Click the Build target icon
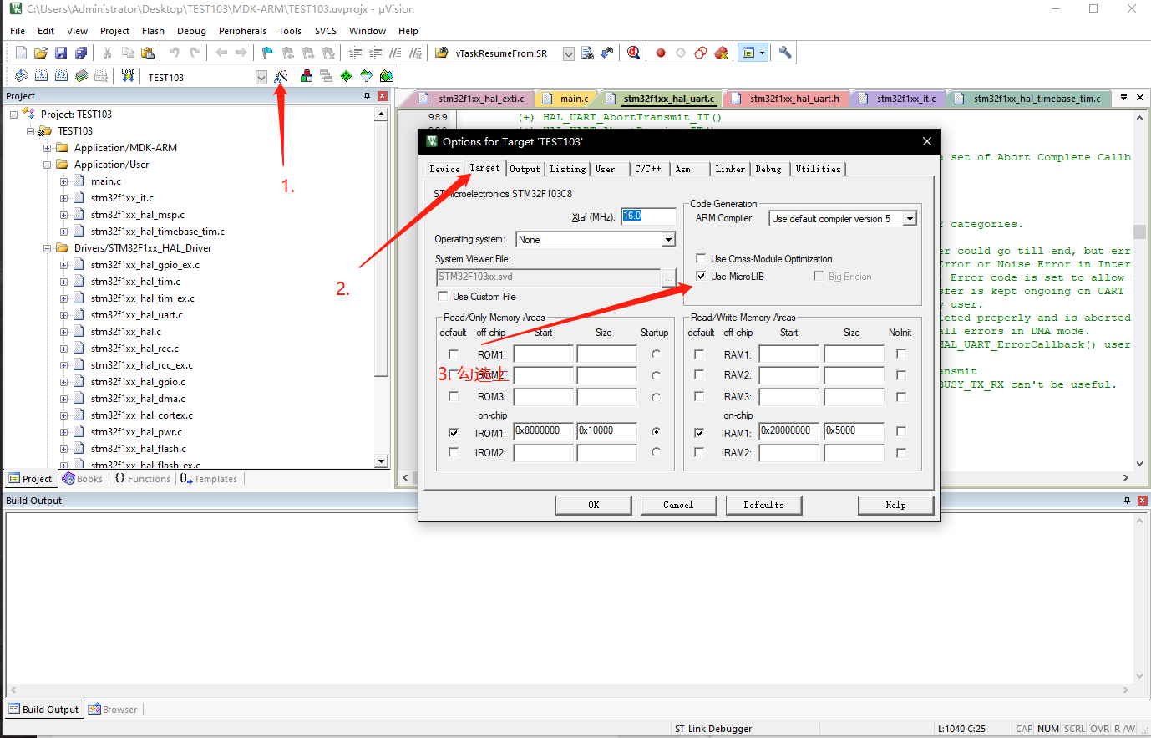The width and height of the screenshot is (1151, 738). tap(41, 76)
